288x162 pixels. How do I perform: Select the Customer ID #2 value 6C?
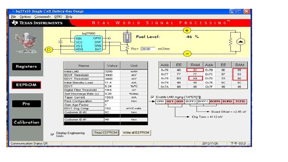pyautogui.click(x=112, y=112)
